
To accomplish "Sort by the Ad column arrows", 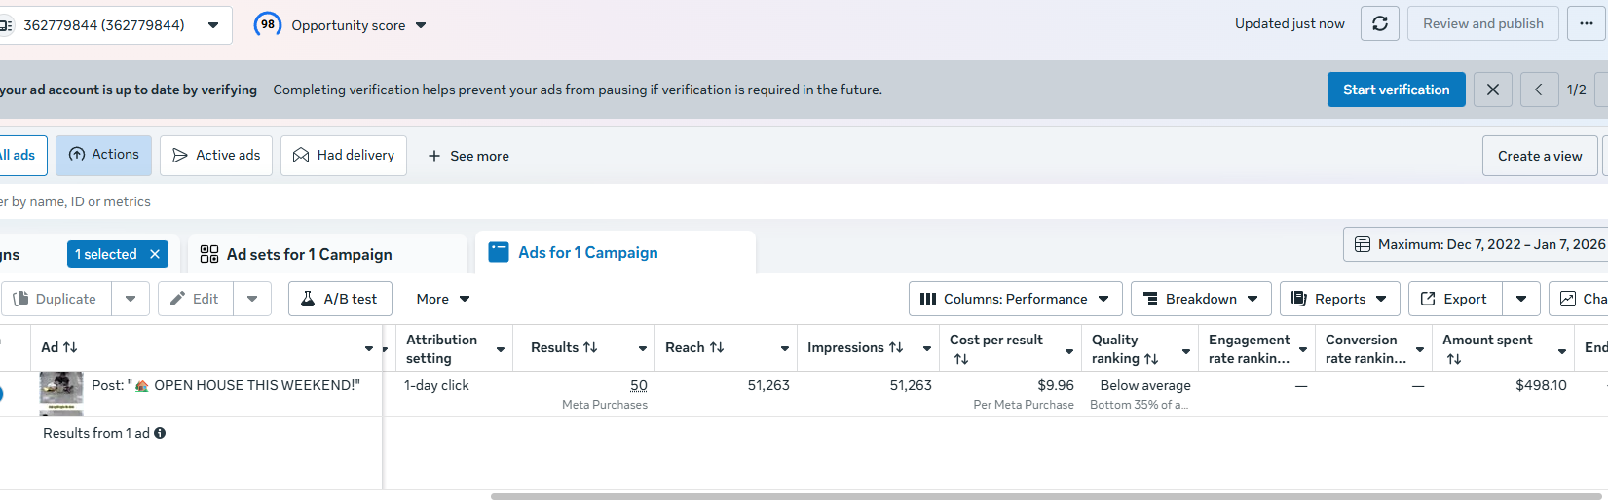I will coord(70,347).
